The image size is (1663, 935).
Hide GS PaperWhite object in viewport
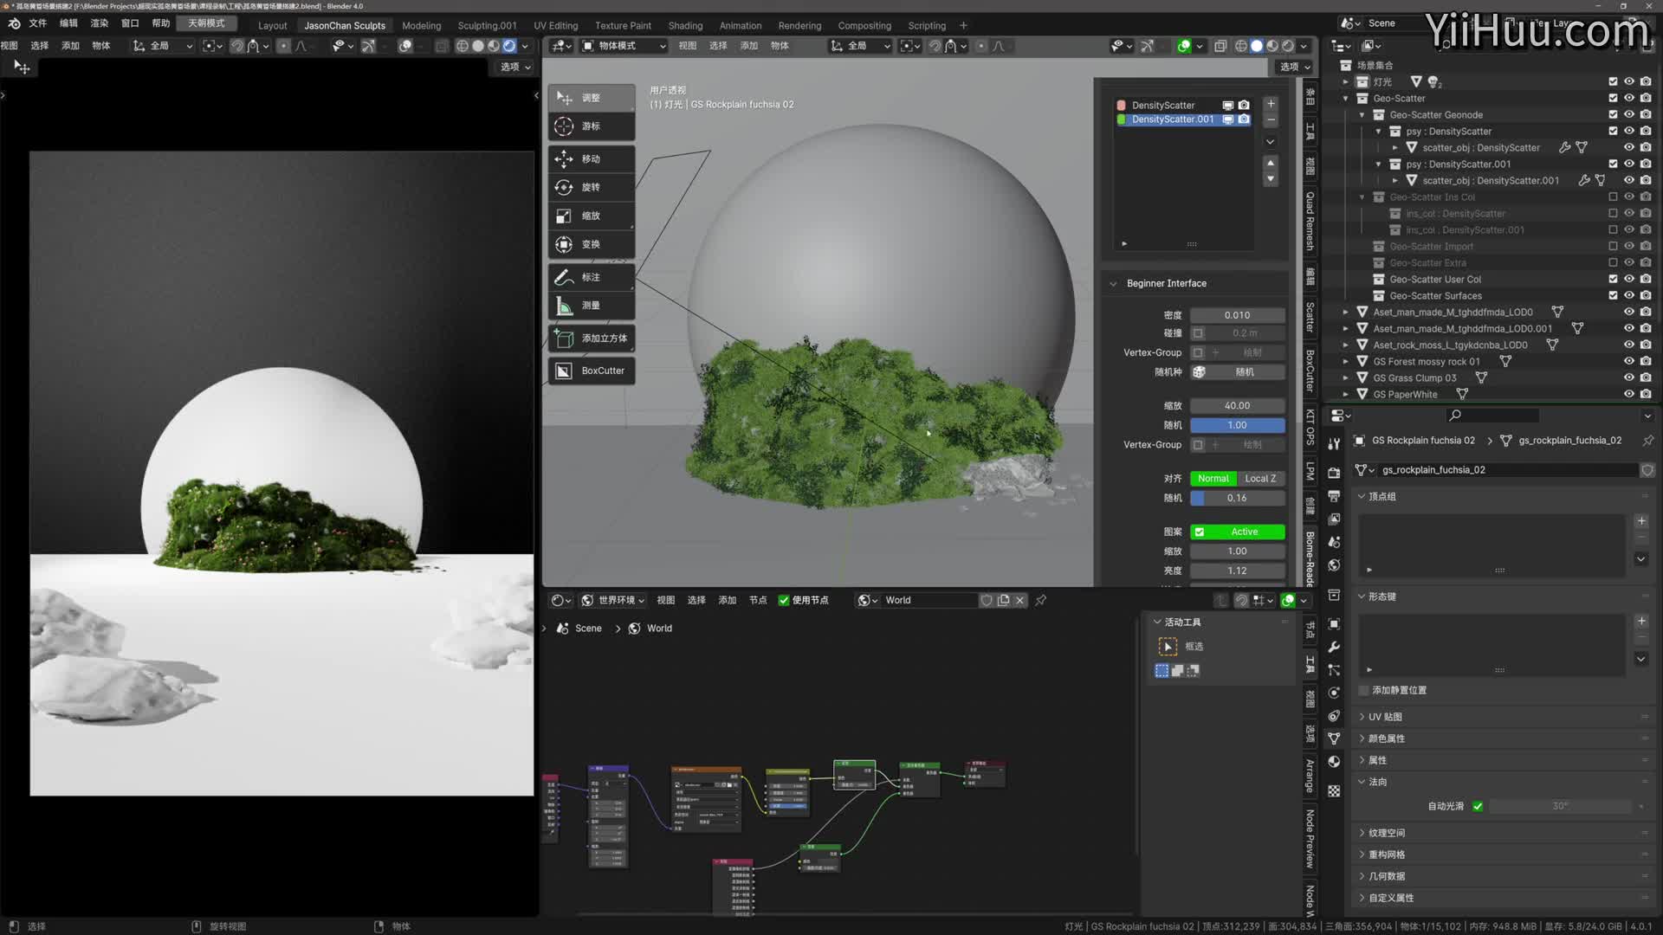(1628, 395)
